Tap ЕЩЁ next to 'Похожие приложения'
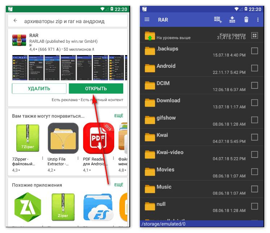This screenshot has height=233, width=270. (119, 185)
